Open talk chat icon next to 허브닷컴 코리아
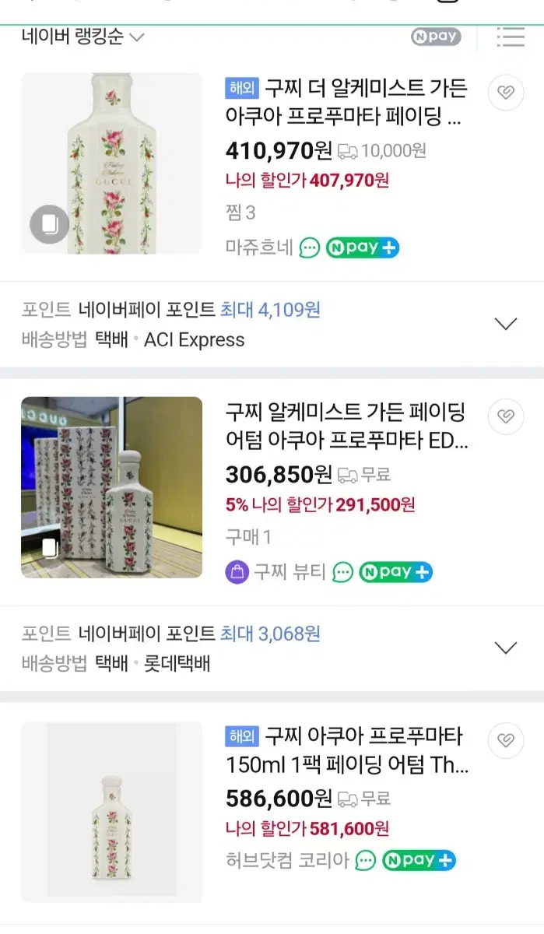The height and width of the screenshot is (934, 544). tap(366, 860)
